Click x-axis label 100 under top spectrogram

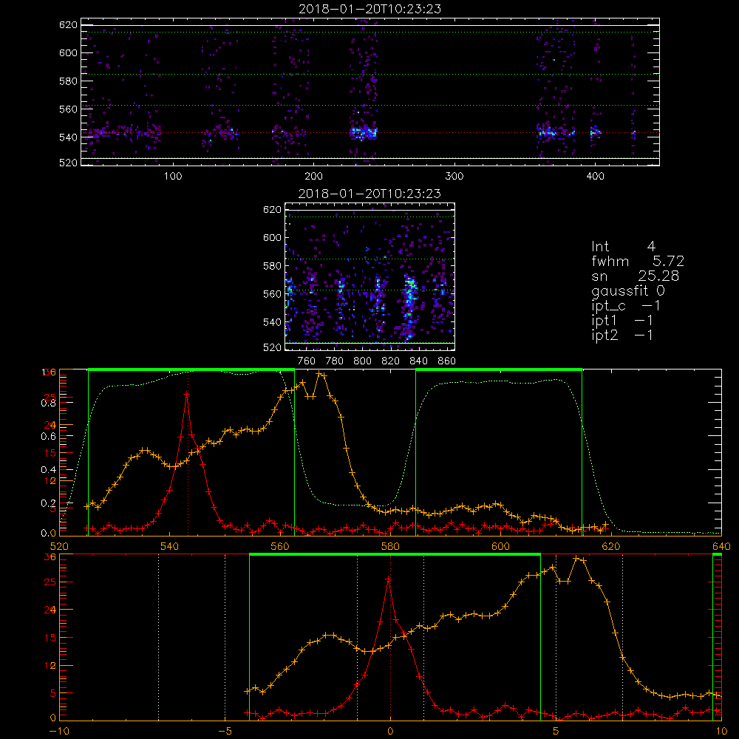click(173, 177)
